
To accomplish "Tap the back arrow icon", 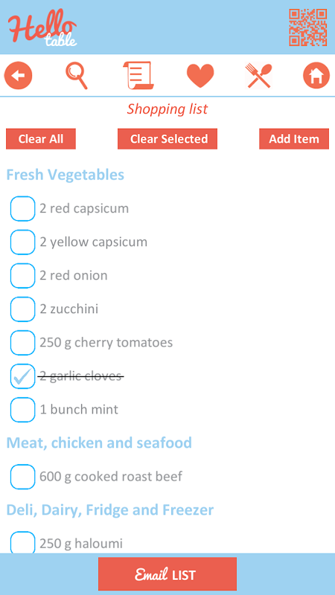I will tap(18, 76).
